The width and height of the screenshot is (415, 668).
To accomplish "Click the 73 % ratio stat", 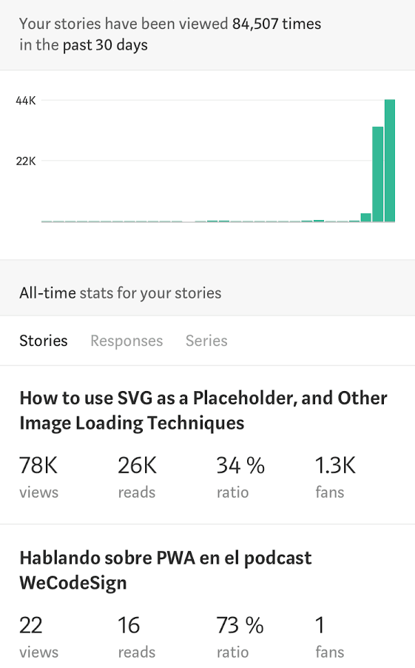I will 240,636.
